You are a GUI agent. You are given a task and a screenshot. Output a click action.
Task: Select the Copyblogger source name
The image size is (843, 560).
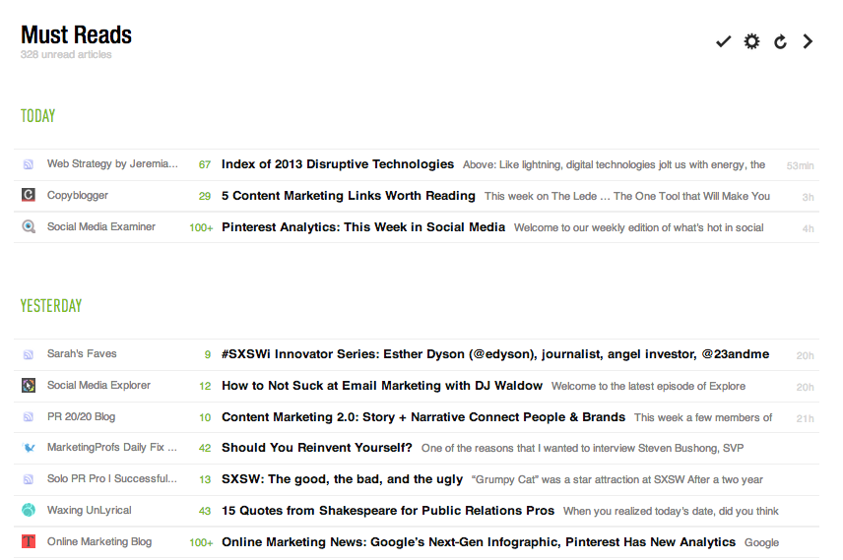pos(78,196)
